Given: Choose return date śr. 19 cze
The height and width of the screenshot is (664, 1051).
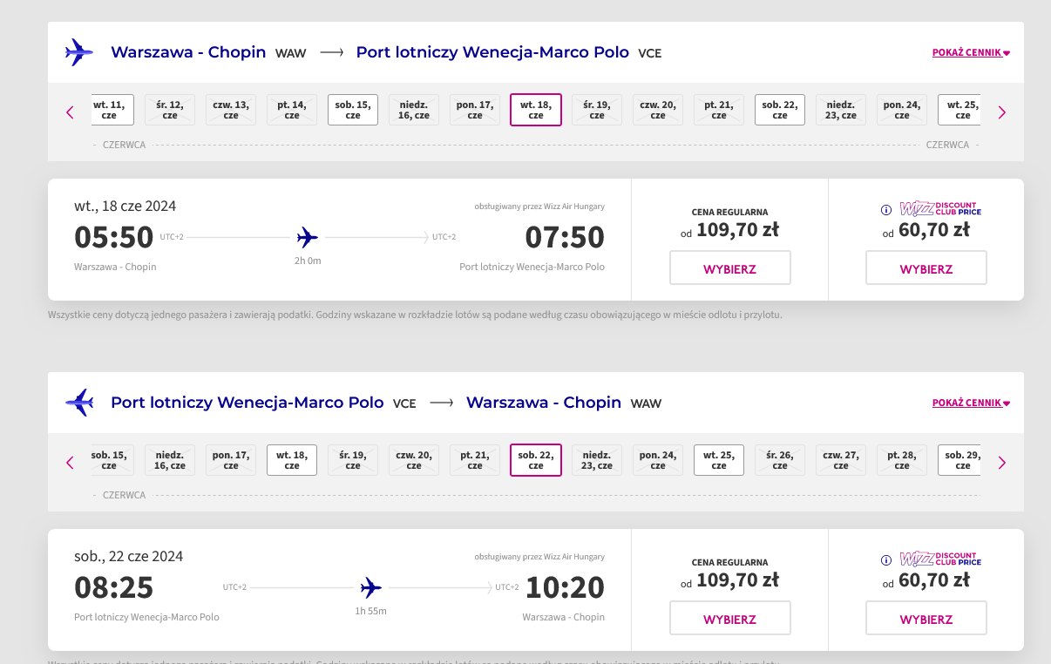Looking at the screenshot, I should pyautogui.click(x=353, y=460).
